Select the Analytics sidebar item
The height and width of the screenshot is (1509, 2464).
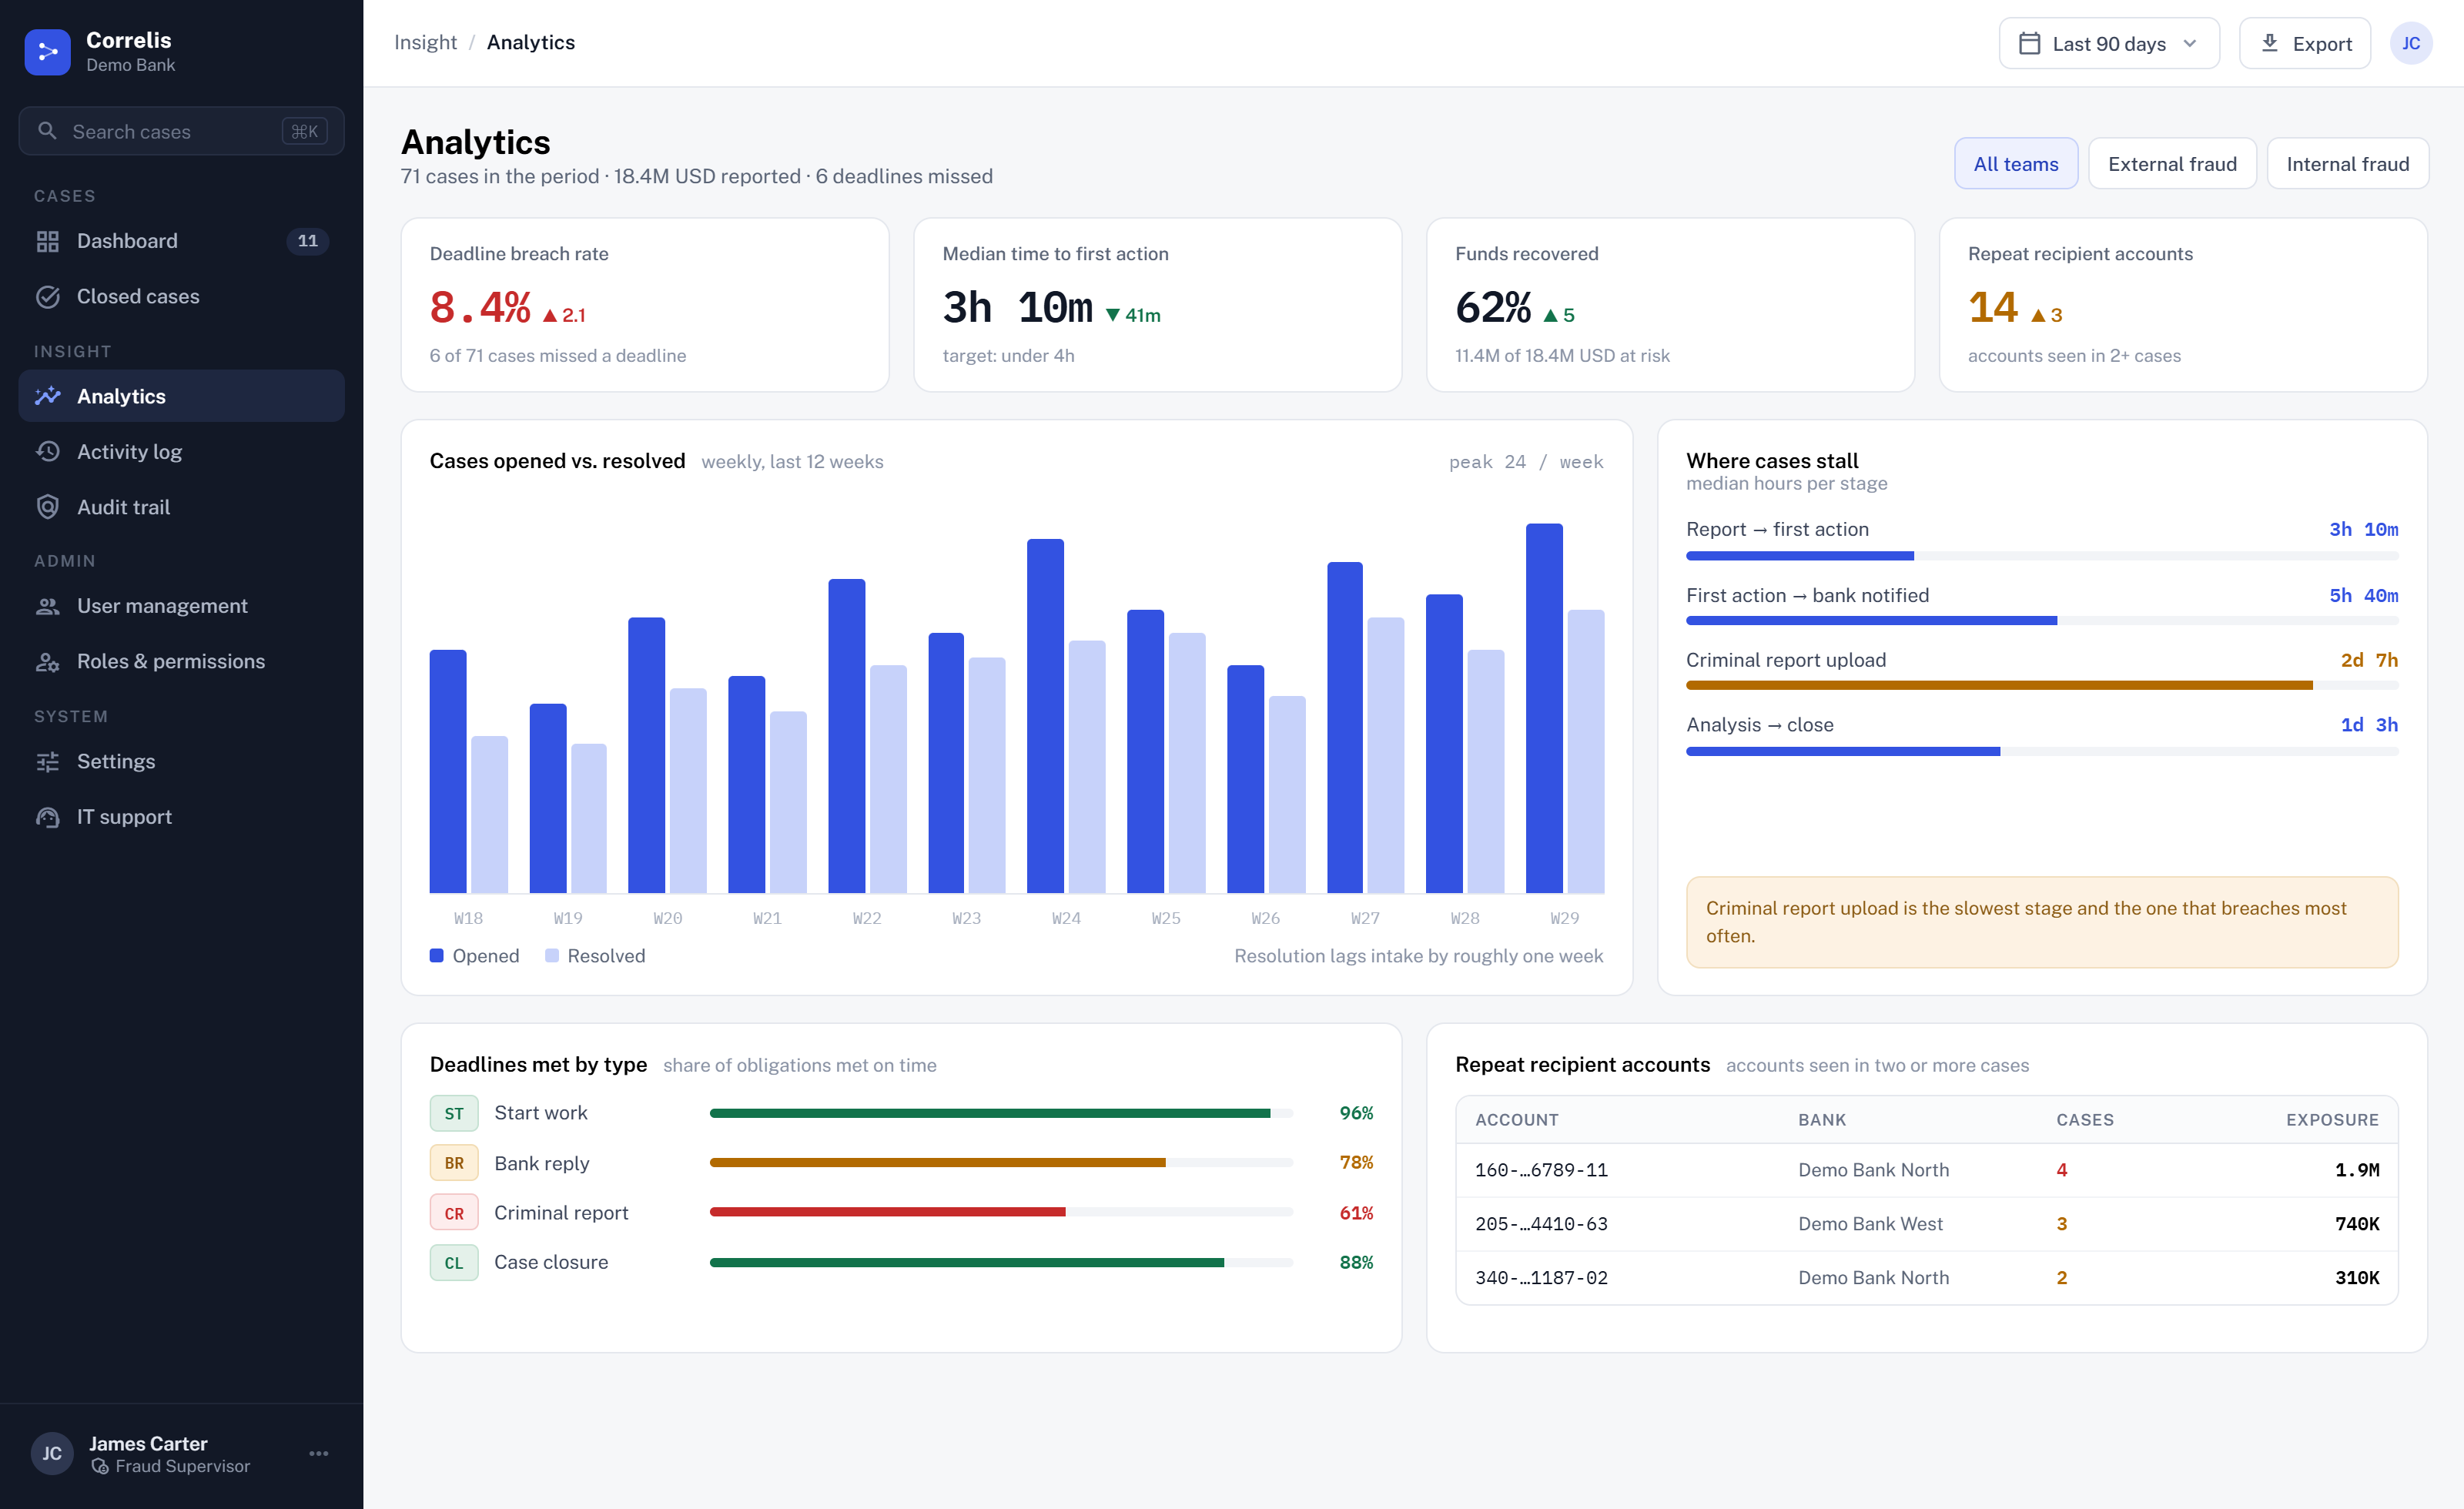[181, 396]
